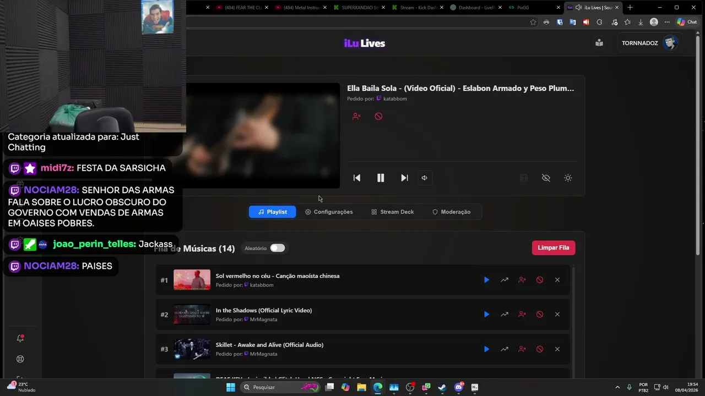
Task: Switch to the Moderação tab
Action: [x=451, y=212]
